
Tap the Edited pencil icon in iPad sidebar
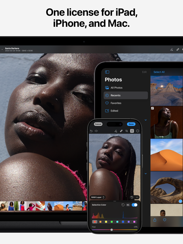(107, 111)
